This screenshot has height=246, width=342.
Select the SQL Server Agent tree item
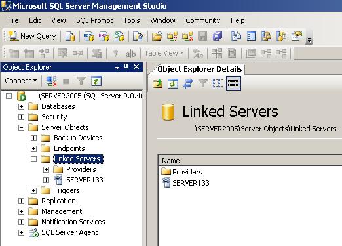pos(69,232)
